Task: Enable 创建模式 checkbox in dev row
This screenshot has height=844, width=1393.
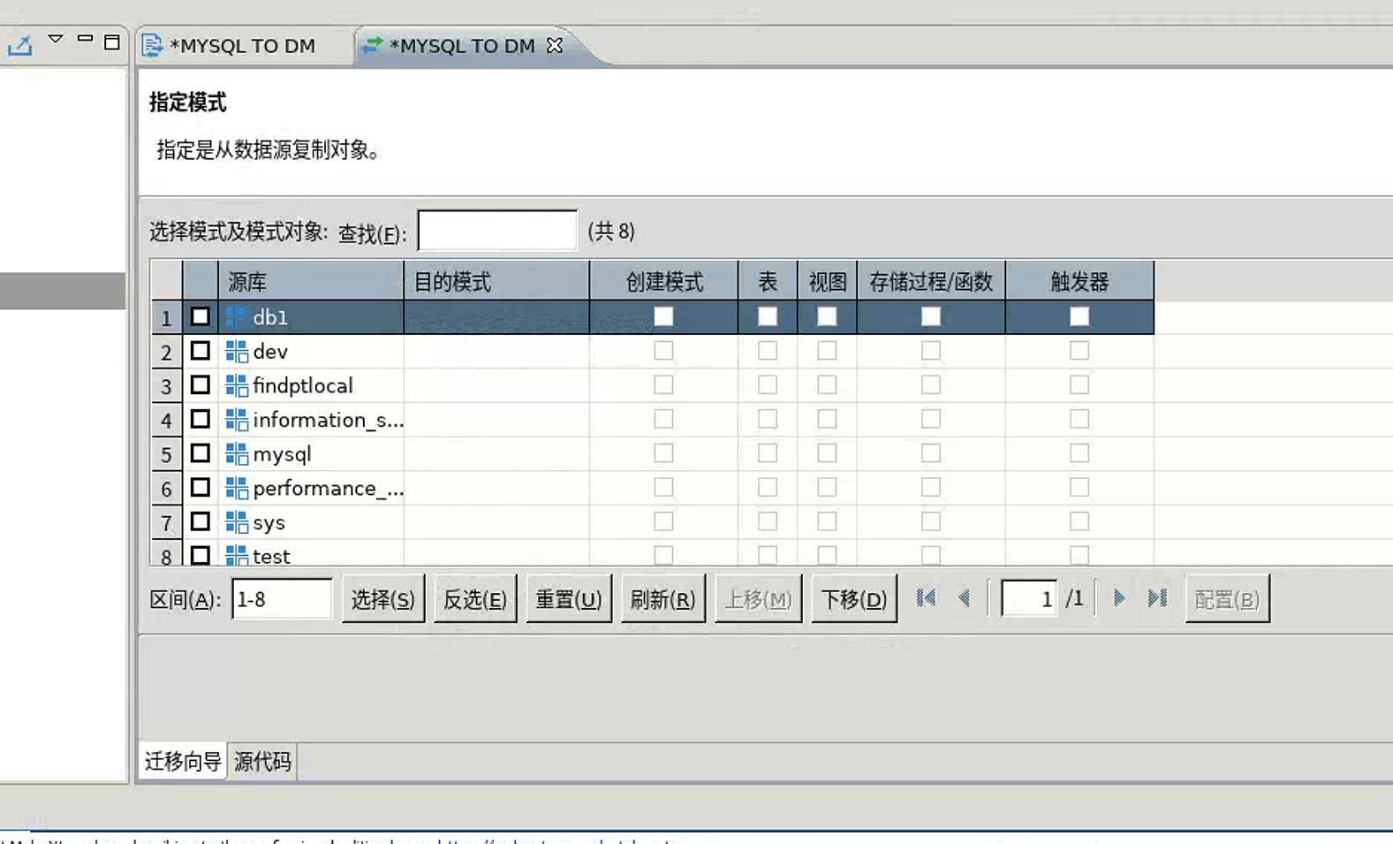Action: tap(663, 351)
